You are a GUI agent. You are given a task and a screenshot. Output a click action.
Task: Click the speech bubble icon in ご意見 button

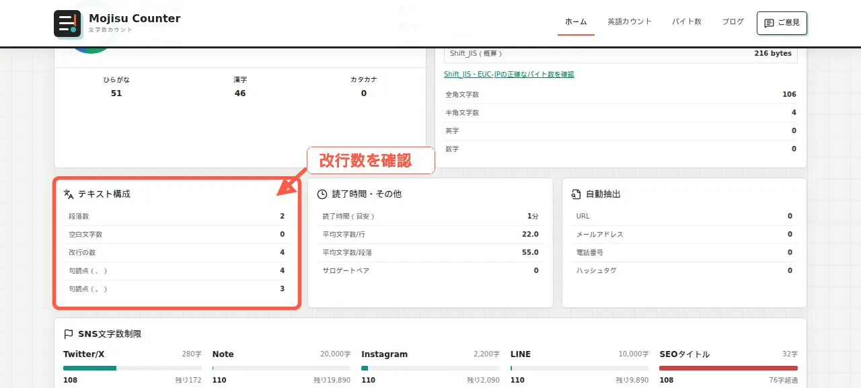769,23
